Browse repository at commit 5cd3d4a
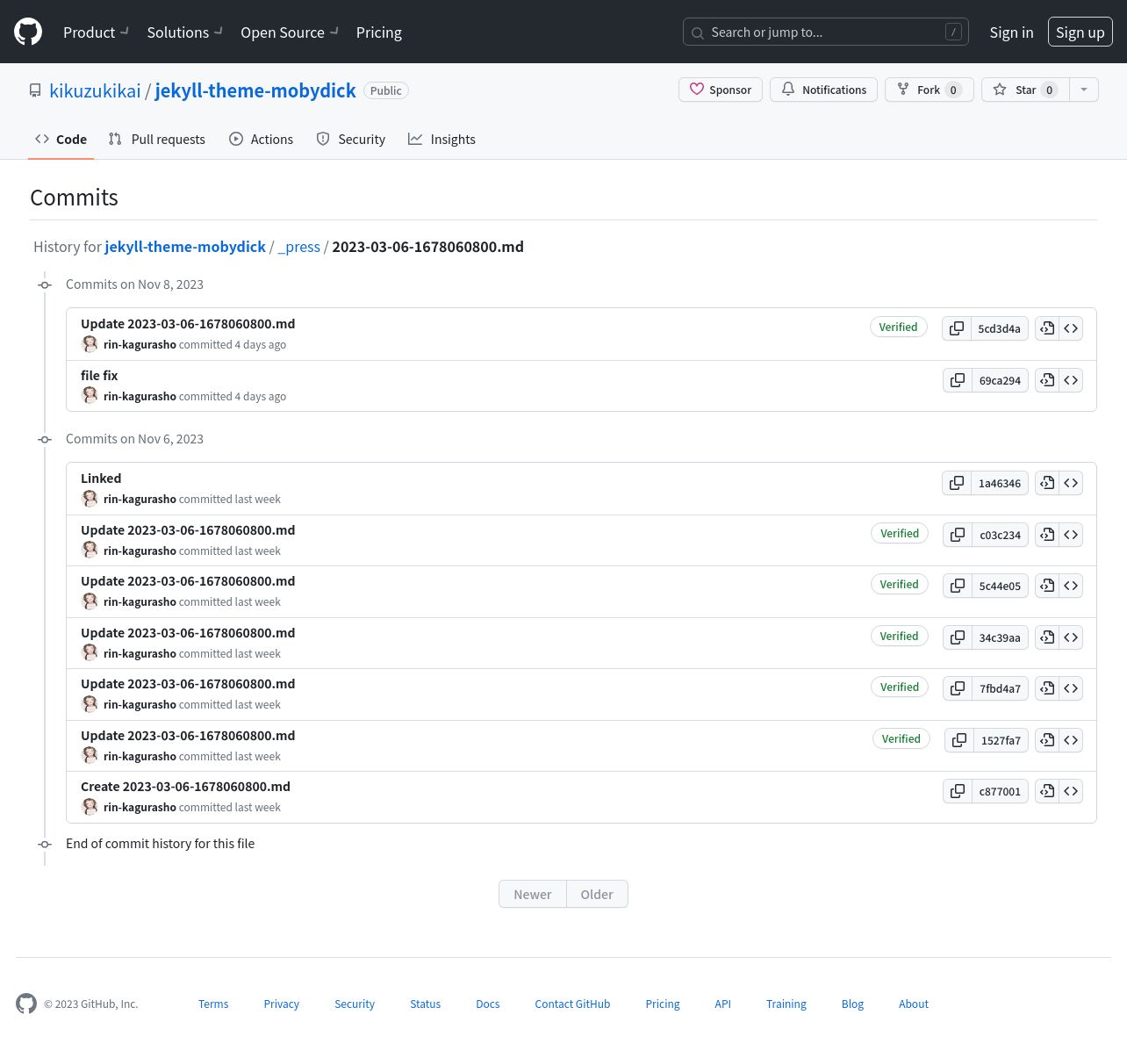This screenshot has width=1127, height=1058. point(1071,328)
